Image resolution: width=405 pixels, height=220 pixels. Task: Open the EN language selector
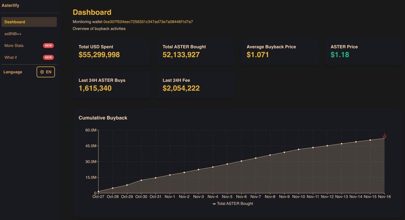46,72
